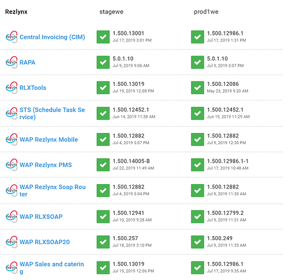Open the WAP Rezlynx Mobile project
Image resolution: width=288 pixels, height=280 pixels.
pos(49,140)
